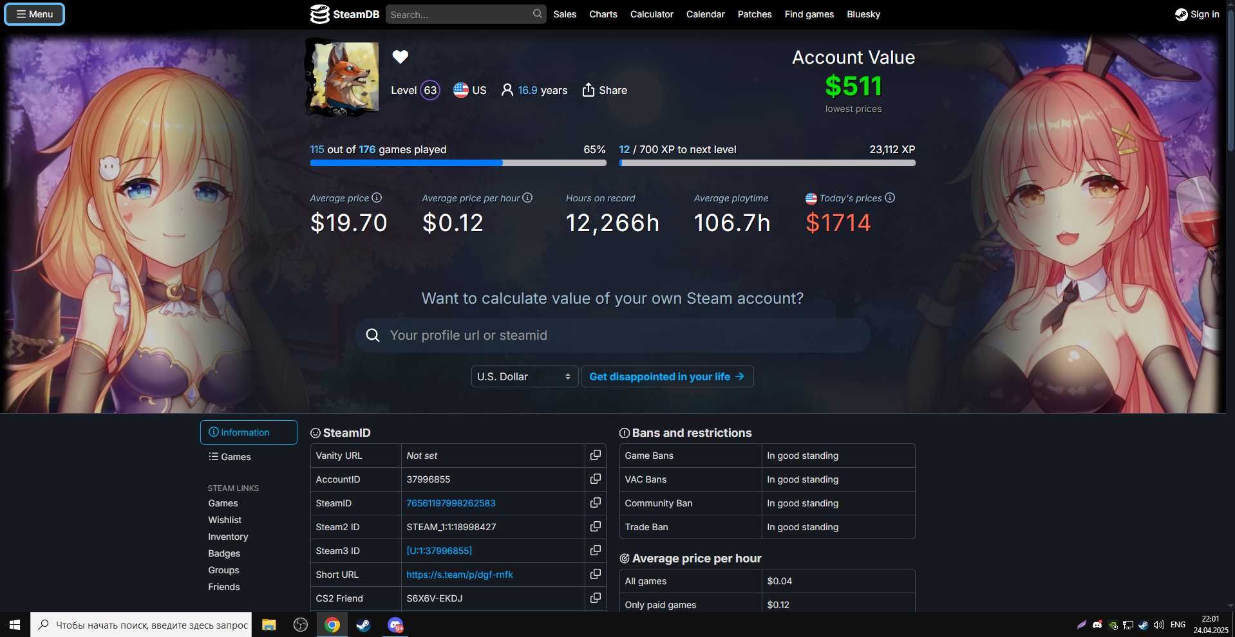
Task: Copy the SteamID row value
Action: point(596,503)
